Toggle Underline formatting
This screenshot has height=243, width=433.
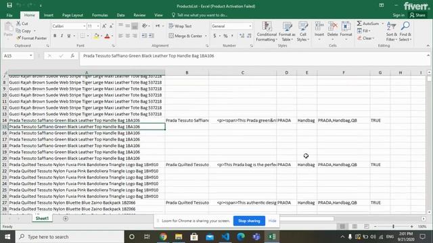(69, 36)
